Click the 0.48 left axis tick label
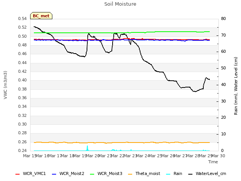Viewport: 241px width, 181px height. click(x=23, y=45)
